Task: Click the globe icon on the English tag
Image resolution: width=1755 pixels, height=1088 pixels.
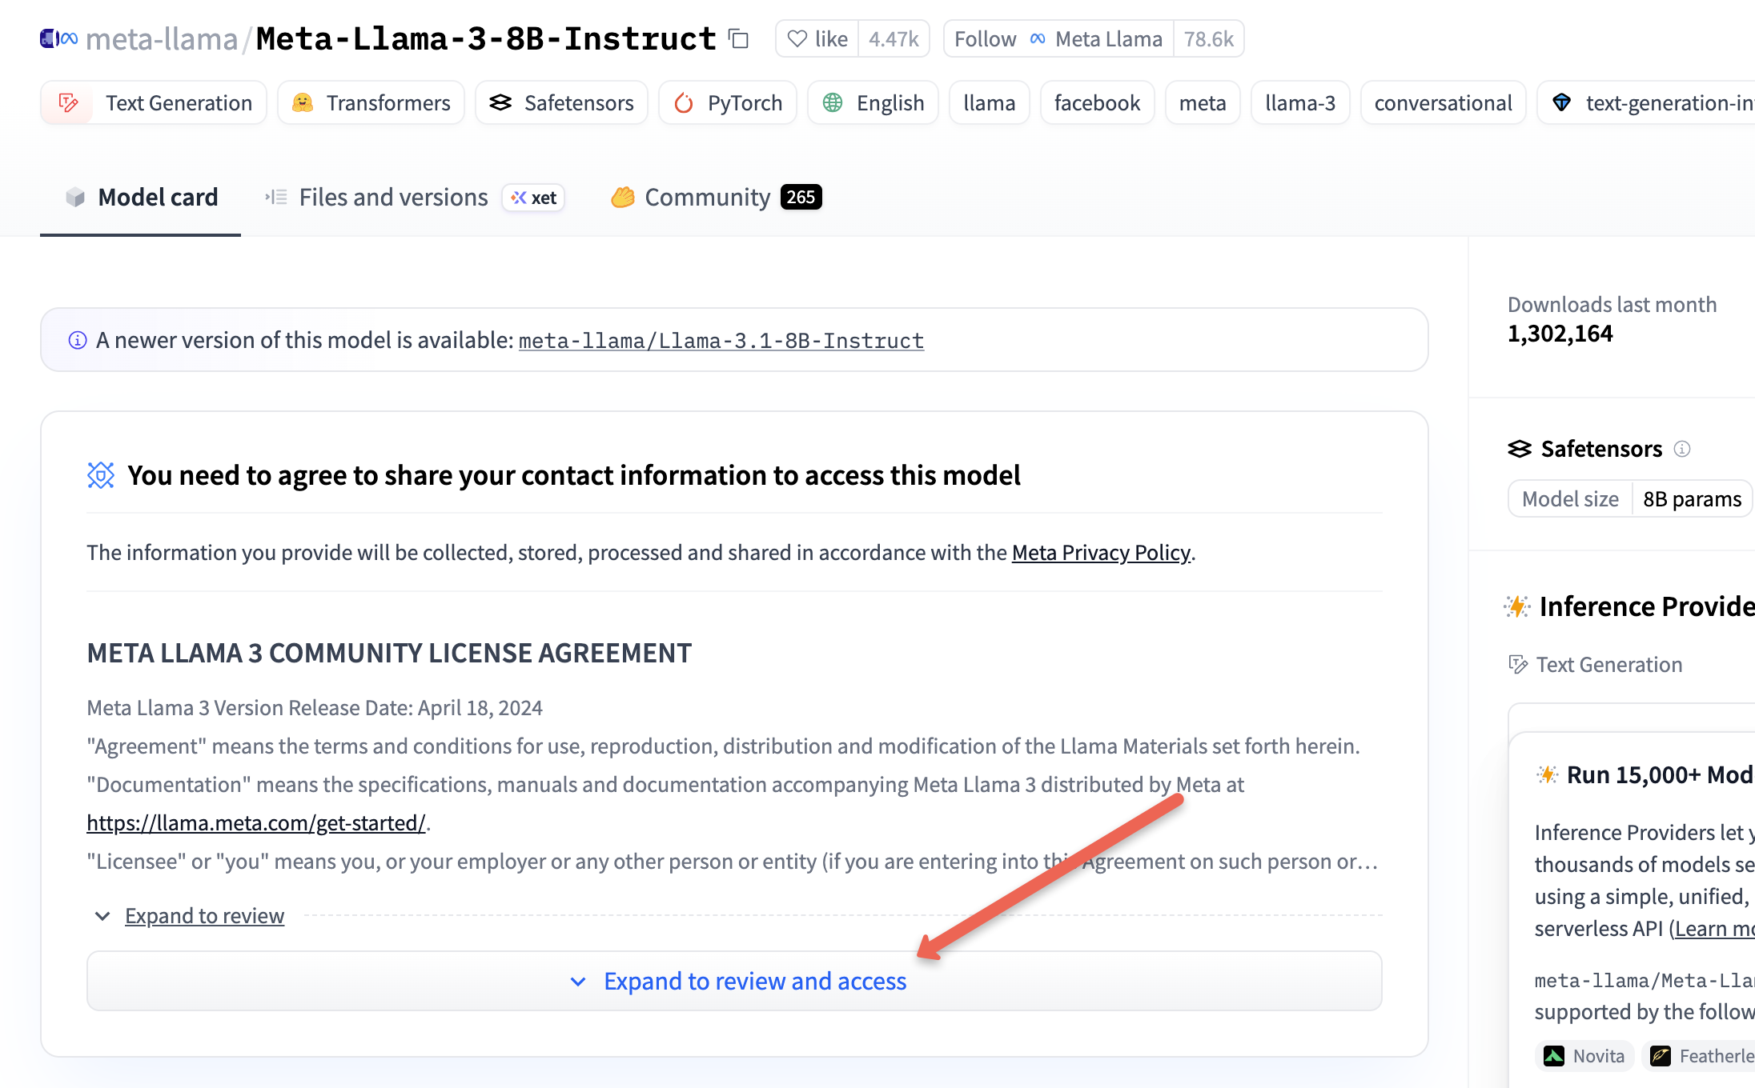Action: [x=833, y=102]
